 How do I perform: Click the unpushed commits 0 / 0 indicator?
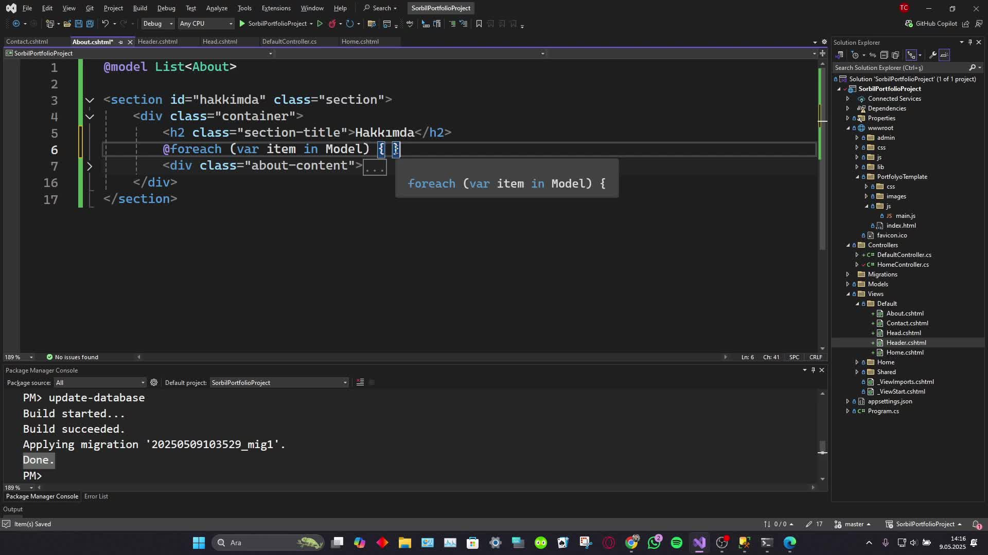(x=779, y=524)
